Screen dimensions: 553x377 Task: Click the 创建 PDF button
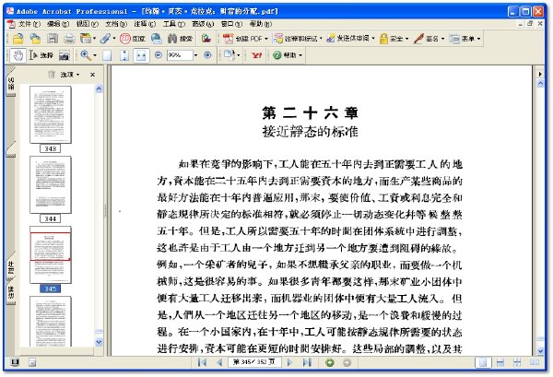tap(241, 39)
